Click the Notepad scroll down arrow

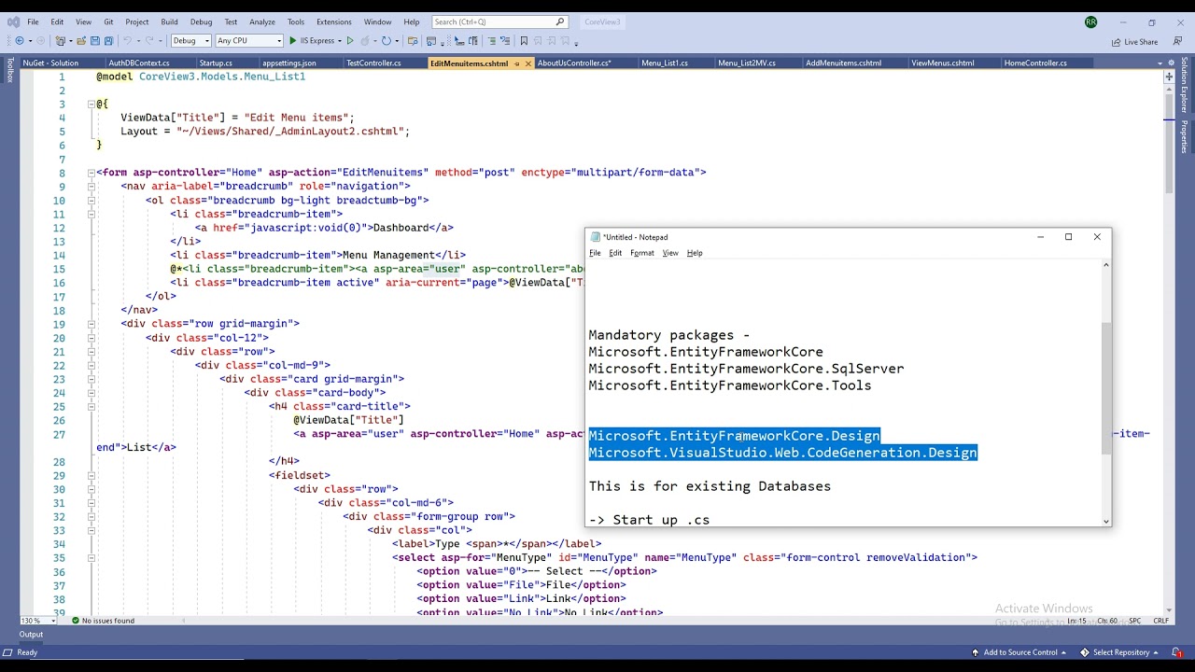tap(1106, 522)
